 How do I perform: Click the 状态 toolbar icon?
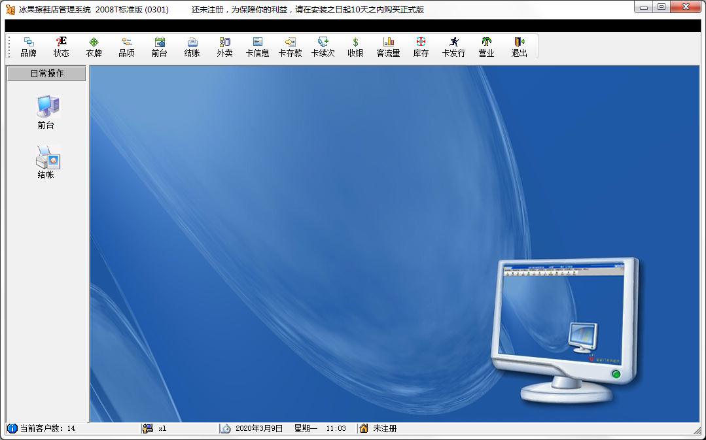click(x=62, y=47)
